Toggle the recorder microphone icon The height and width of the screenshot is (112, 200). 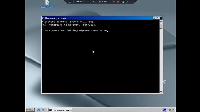[x=73, y=2]
